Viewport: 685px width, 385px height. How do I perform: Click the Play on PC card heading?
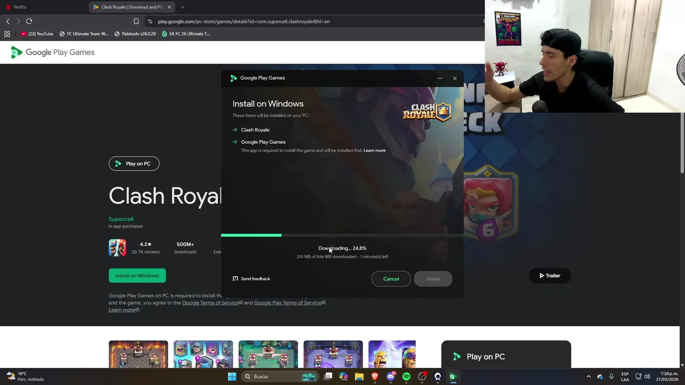485,357
